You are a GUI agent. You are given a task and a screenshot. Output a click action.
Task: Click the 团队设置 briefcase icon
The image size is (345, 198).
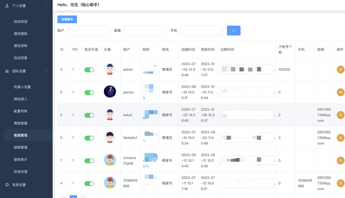tap(7, 71)
